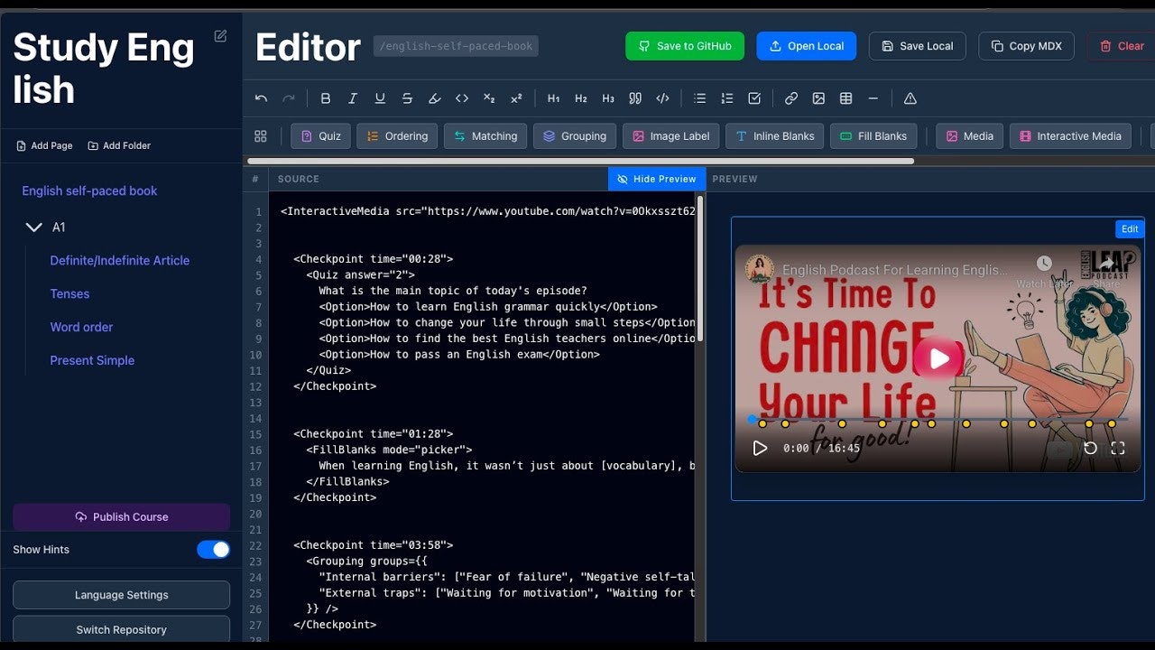Click Add Page

[x=44, y=145]
